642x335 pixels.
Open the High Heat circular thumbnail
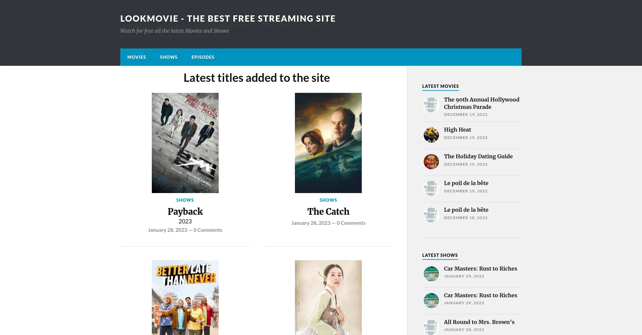[x=431, y=135]
